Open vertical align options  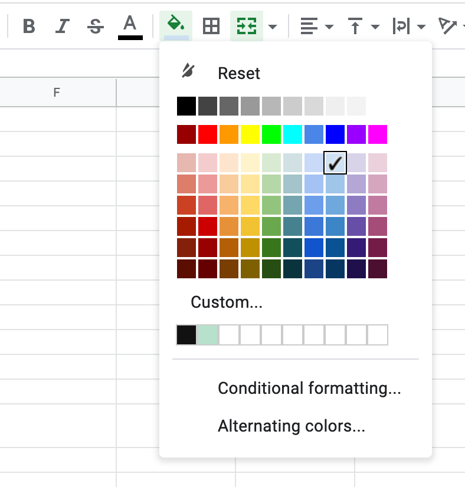tap(355, 26)
